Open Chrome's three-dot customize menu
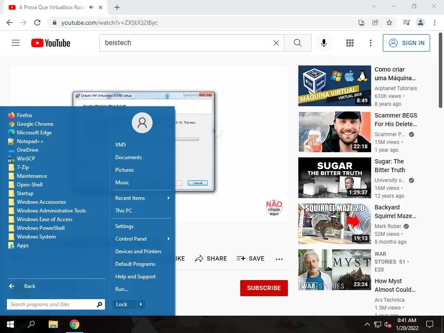Screen dimensions: 444x333 [434, 23]
